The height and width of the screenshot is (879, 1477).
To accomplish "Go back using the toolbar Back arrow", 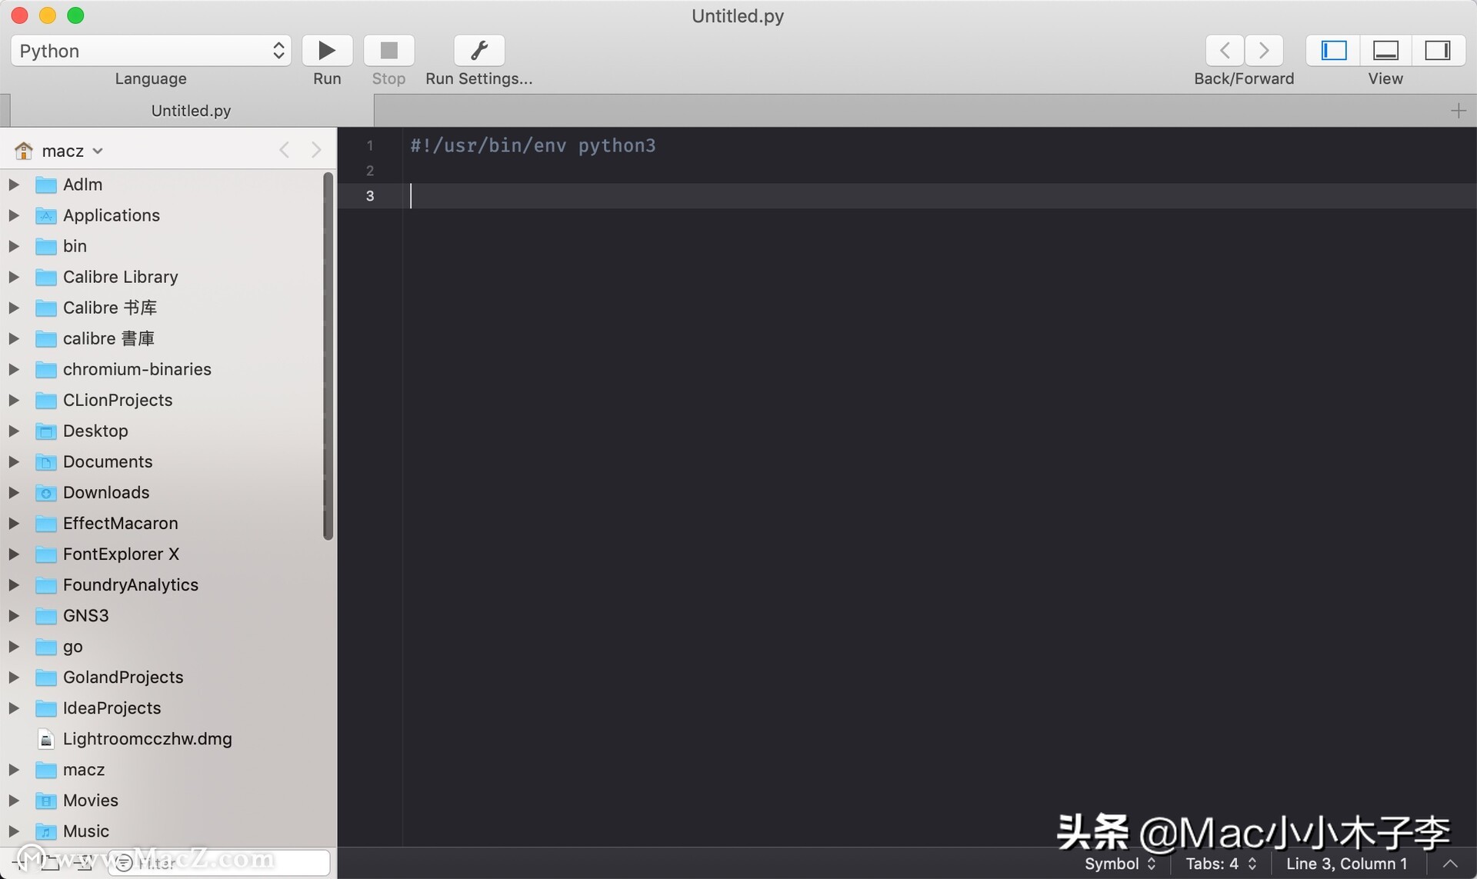I will point(1225,51).
